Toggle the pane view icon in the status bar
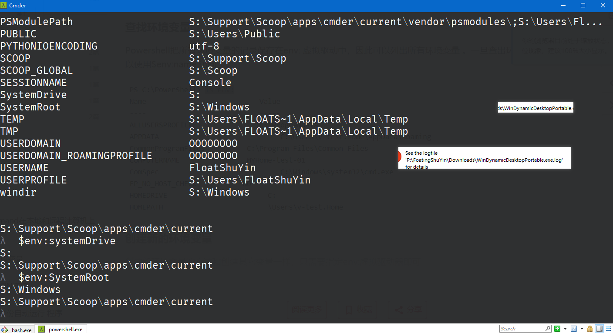This screenshot has width=613, height=333. tap(599, 329)
